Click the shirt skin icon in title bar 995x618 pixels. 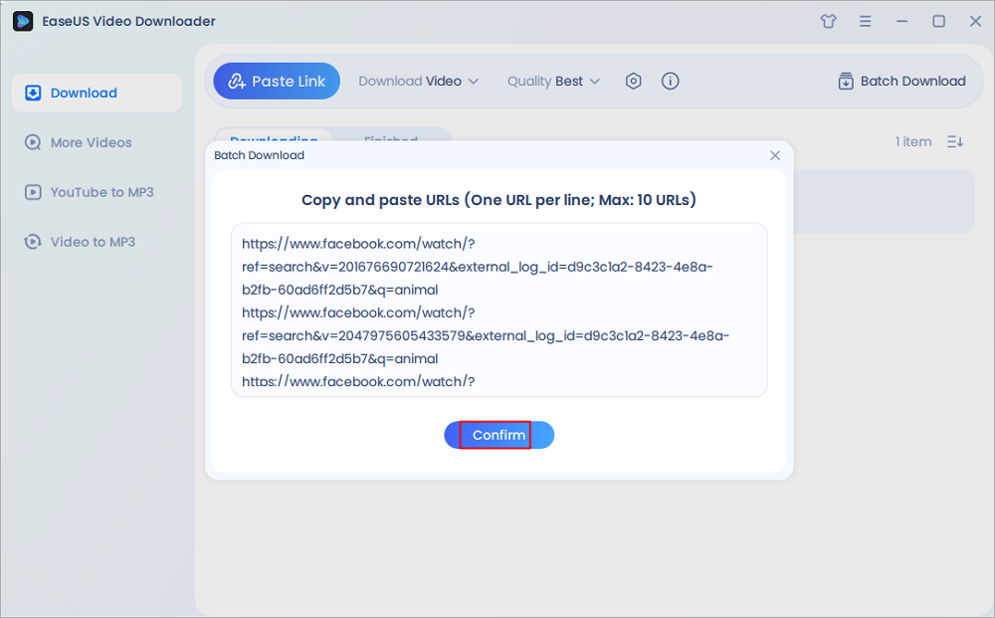(828, 21)
